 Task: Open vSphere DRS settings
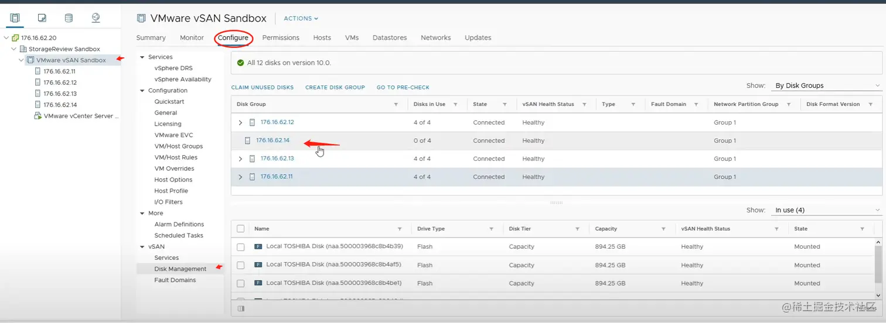pos(173,68)
